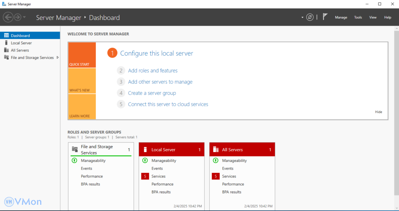Open dropdown arrow beside refresh icon
Screen dimensions: 399x211
point(302,18)
